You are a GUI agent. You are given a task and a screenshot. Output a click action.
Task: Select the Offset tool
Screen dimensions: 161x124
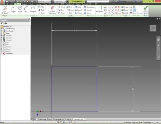(78, 13)
